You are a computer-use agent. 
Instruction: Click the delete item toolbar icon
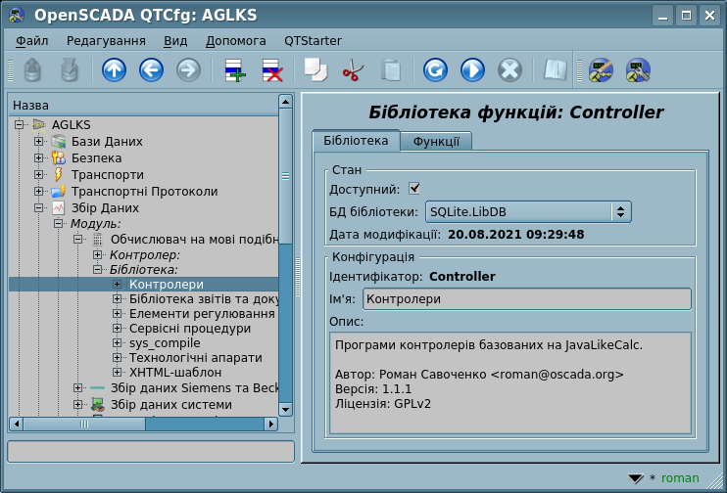coord(271,70)
